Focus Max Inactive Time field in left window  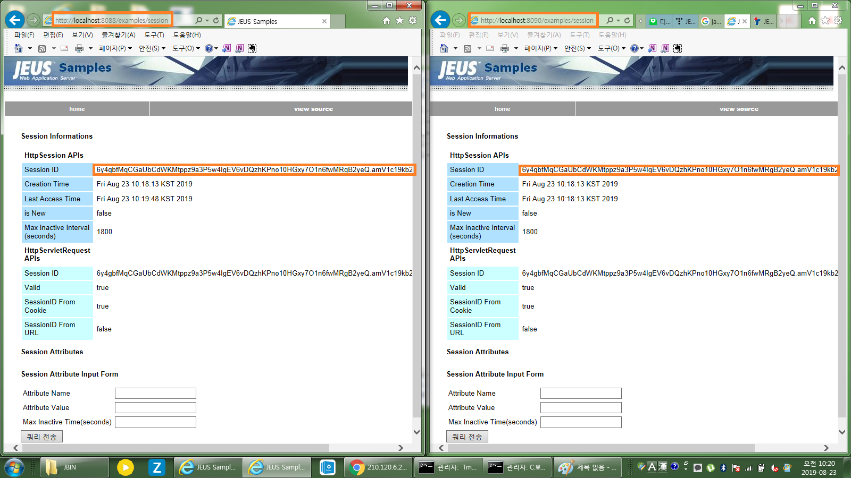155,422
